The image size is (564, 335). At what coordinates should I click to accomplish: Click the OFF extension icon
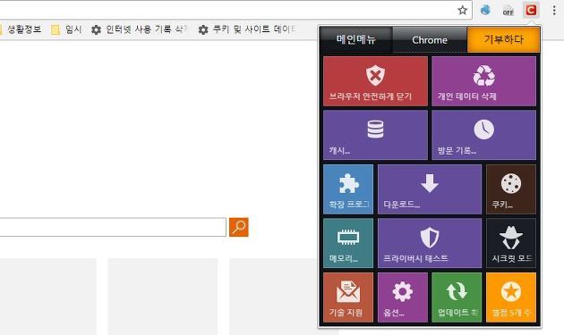click(508, 10)
